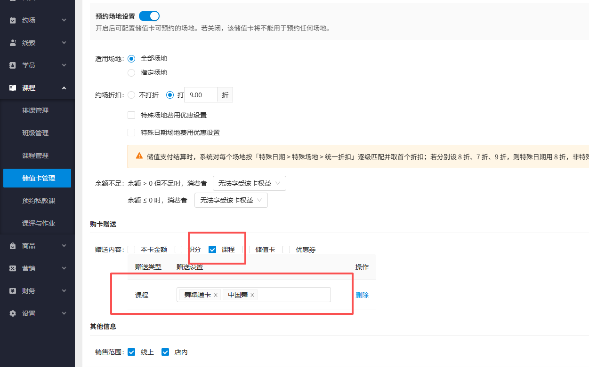Uncheck the 线上 sales channel checkbox
The height and width of the screenshot is (367, 589).
pyautogui.click(x=131, y=351)
